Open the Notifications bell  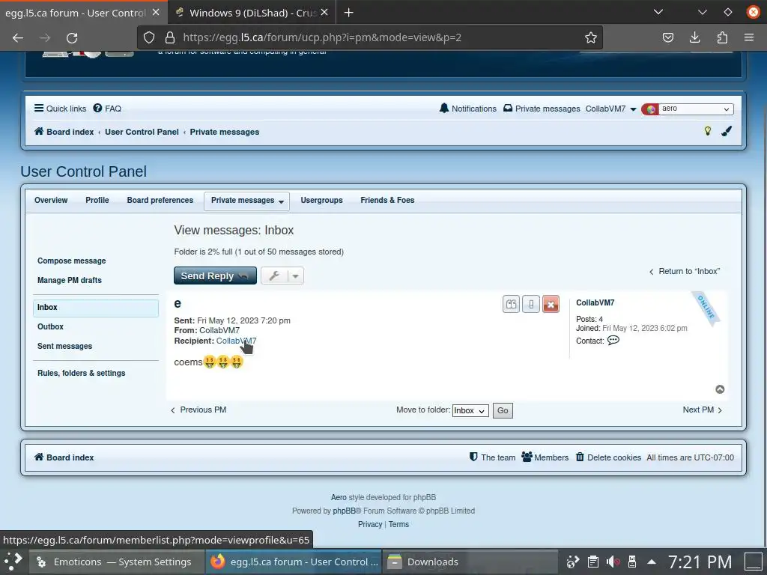point(467,109)
